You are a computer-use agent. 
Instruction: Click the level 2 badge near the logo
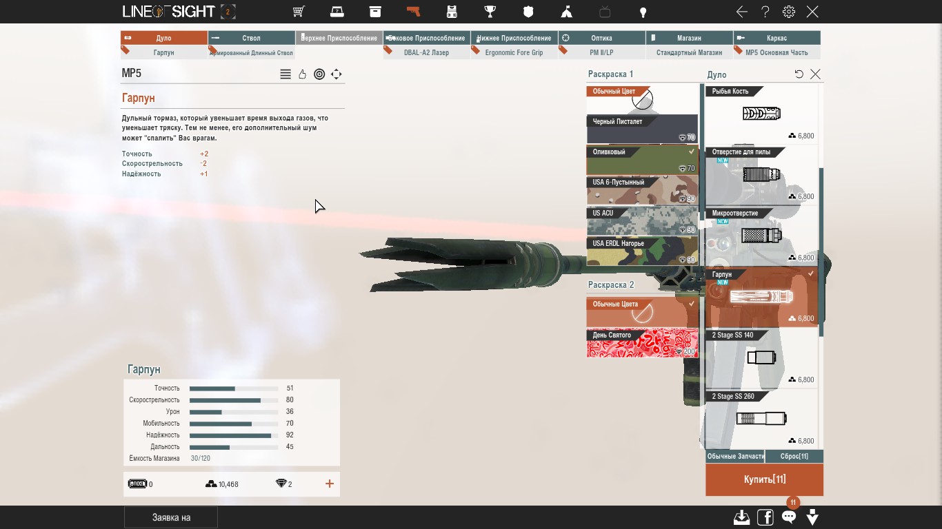[228, 12]
